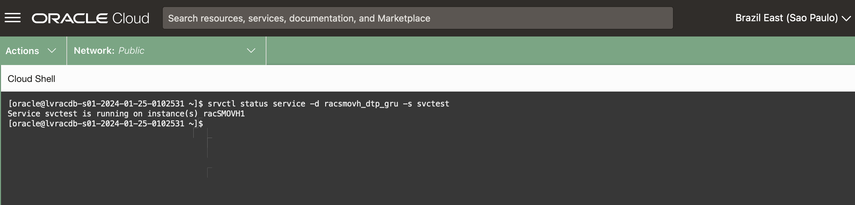Click the region selector chevron arrow
Image resolution: width=855 pixels, height=205 pixels.
pos(846,19)
